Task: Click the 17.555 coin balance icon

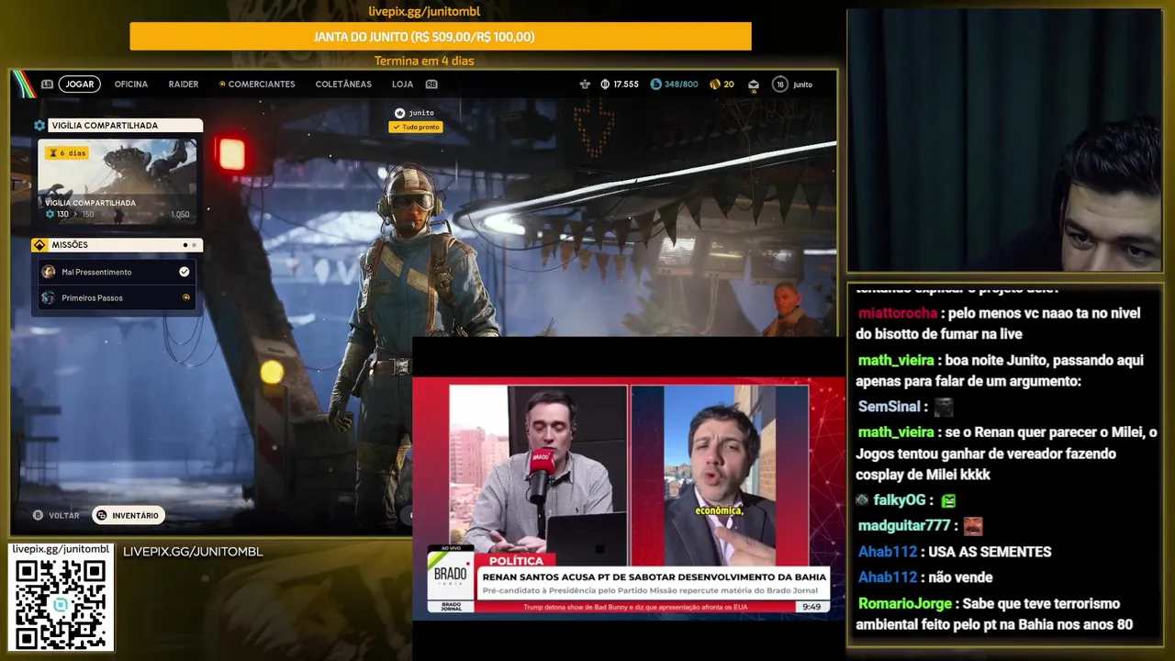Action: click(605, 84)
